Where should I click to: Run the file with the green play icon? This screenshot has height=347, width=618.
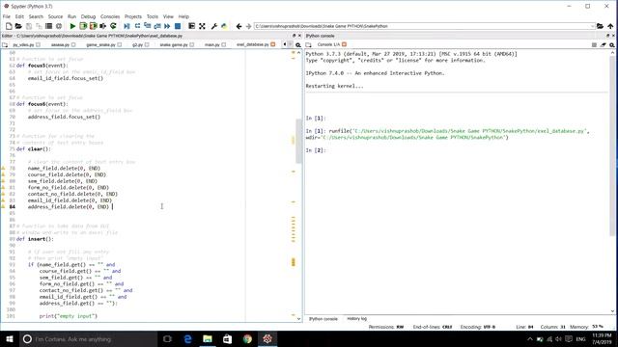tap(72, 26)
